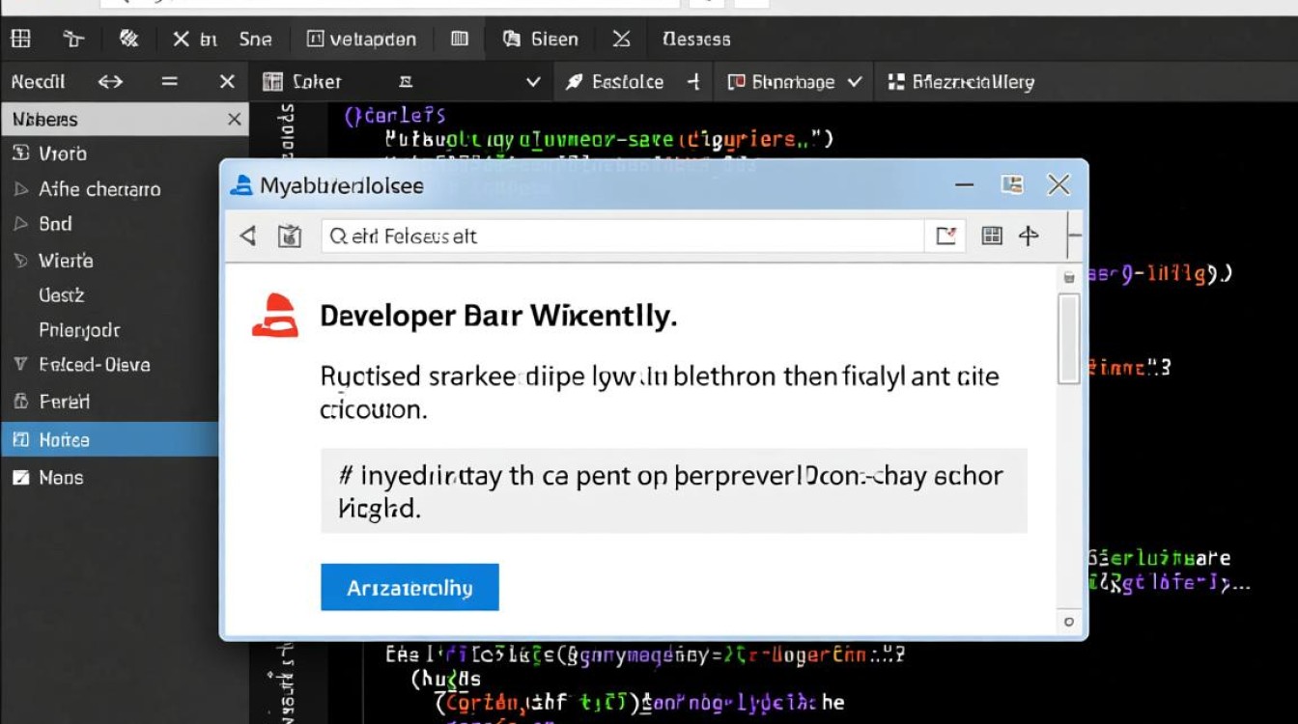Open the chevron dropdown right of the "Coker" tab

coord(532,82)
